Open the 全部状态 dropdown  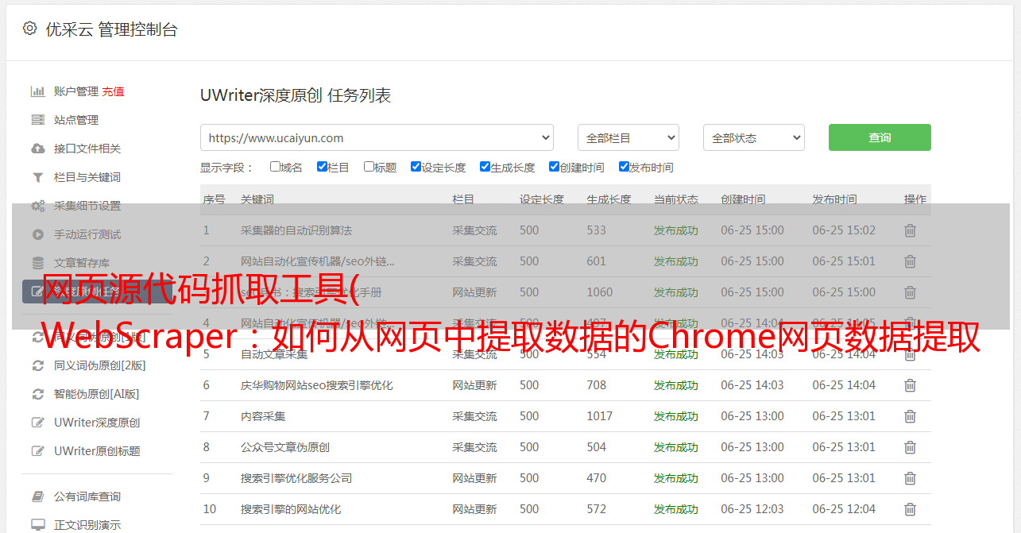point(754,137)
